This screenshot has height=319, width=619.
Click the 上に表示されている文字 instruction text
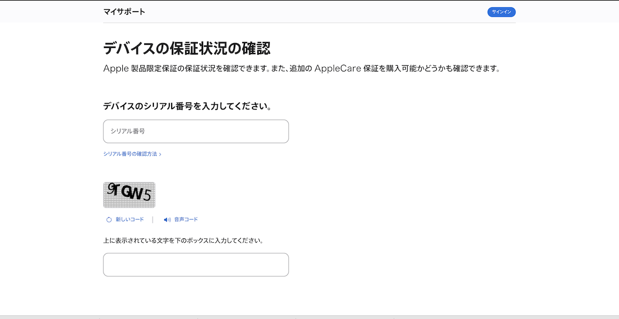tap(183, 240)
